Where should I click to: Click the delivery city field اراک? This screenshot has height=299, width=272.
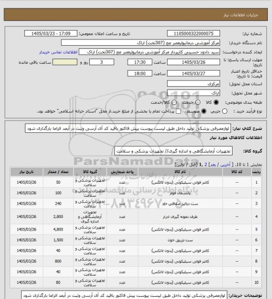194,93
